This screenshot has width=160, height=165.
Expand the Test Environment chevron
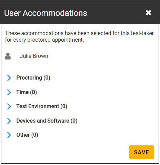click(x=9, y=106)
